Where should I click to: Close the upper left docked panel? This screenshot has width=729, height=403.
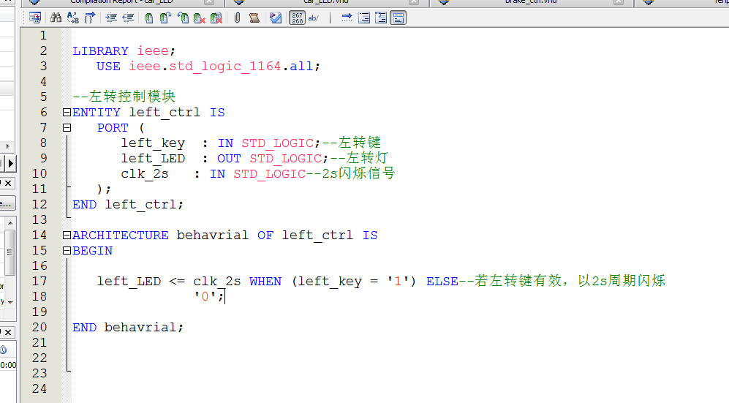(8, 183)
